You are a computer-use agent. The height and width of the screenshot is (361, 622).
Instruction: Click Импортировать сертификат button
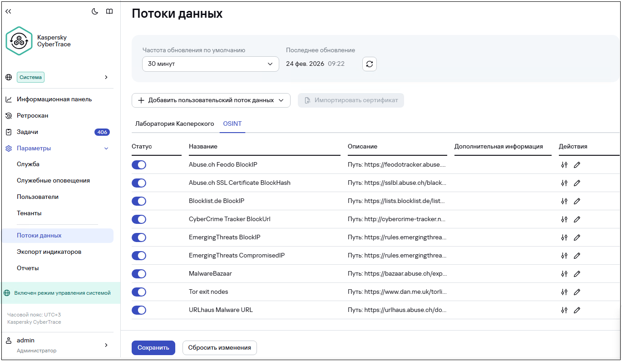[351, 100]
